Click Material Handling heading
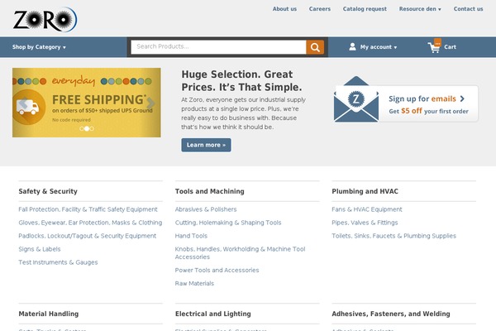Viewport: 496px width, 331px height. pos(49,314)
